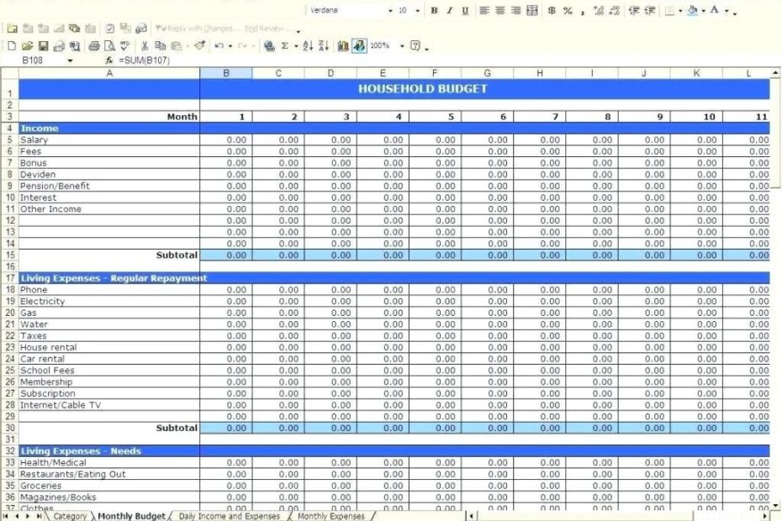Open the Font Size dropdown
782x521 pixels.
pos(415,11)
